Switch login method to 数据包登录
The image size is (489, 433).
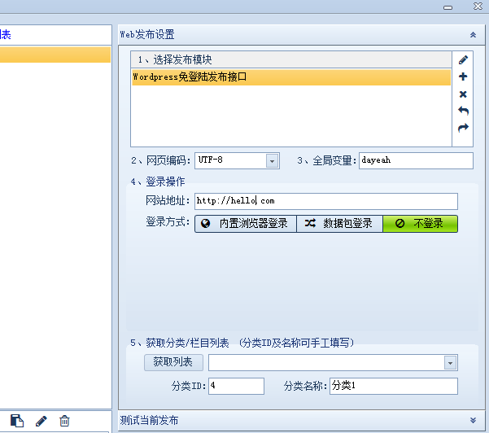tap(339, 224)
